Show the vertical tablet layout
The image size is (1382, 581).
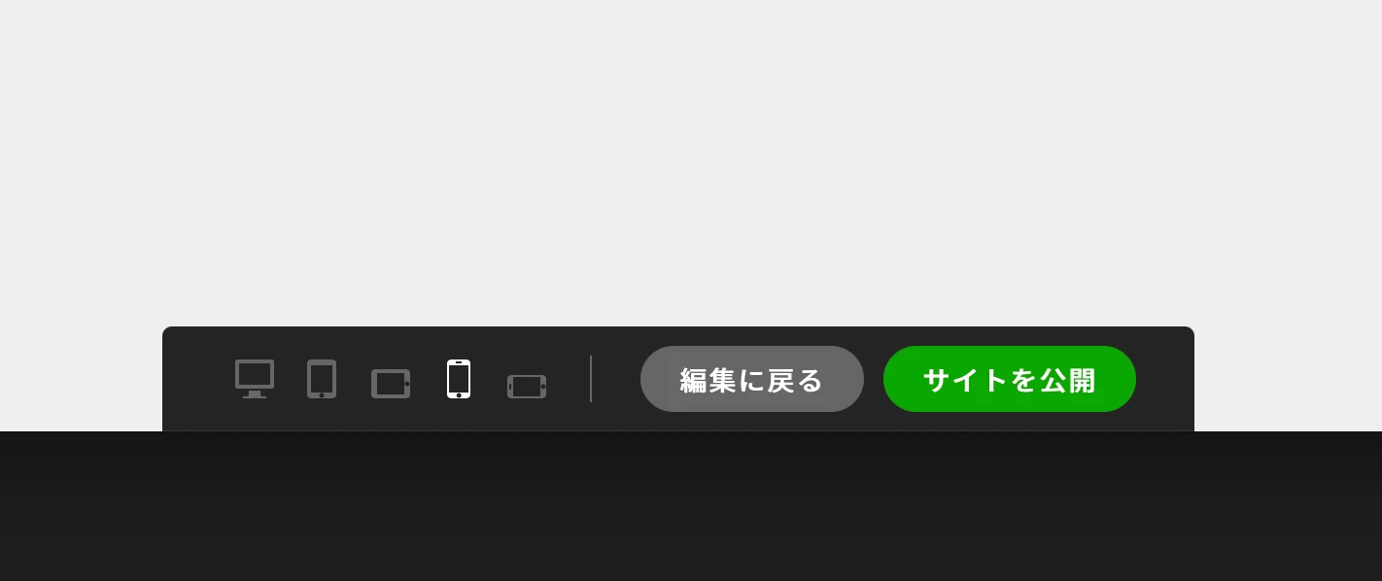click(x=322, y=379)
